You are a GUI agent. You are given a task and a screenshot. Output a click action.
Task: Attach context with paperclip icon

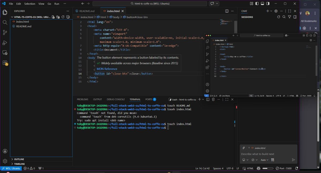(x=244, y=148)
